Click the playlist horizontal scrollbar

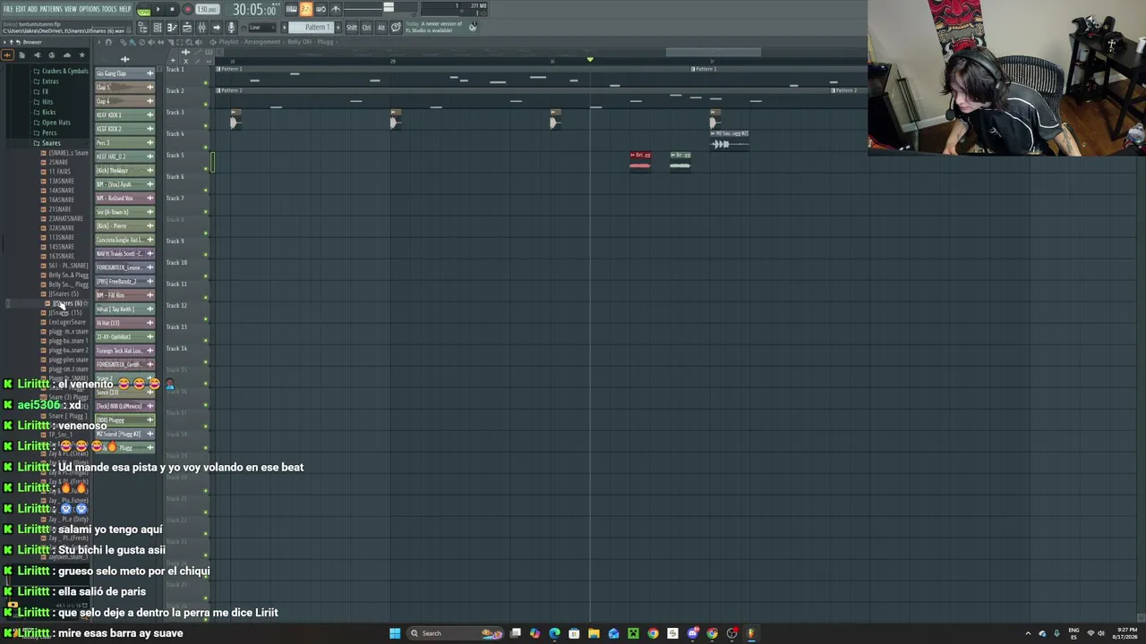tap(714, 52)
